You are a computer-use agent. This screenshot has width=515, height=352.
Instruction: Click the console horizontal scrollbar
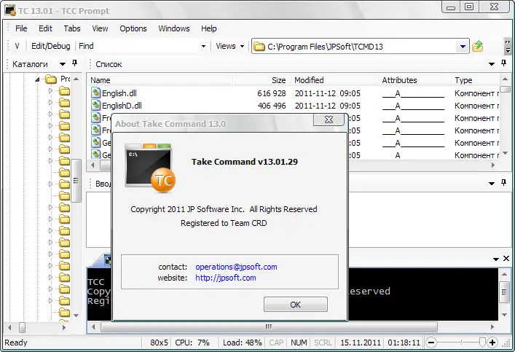(269, 326)
